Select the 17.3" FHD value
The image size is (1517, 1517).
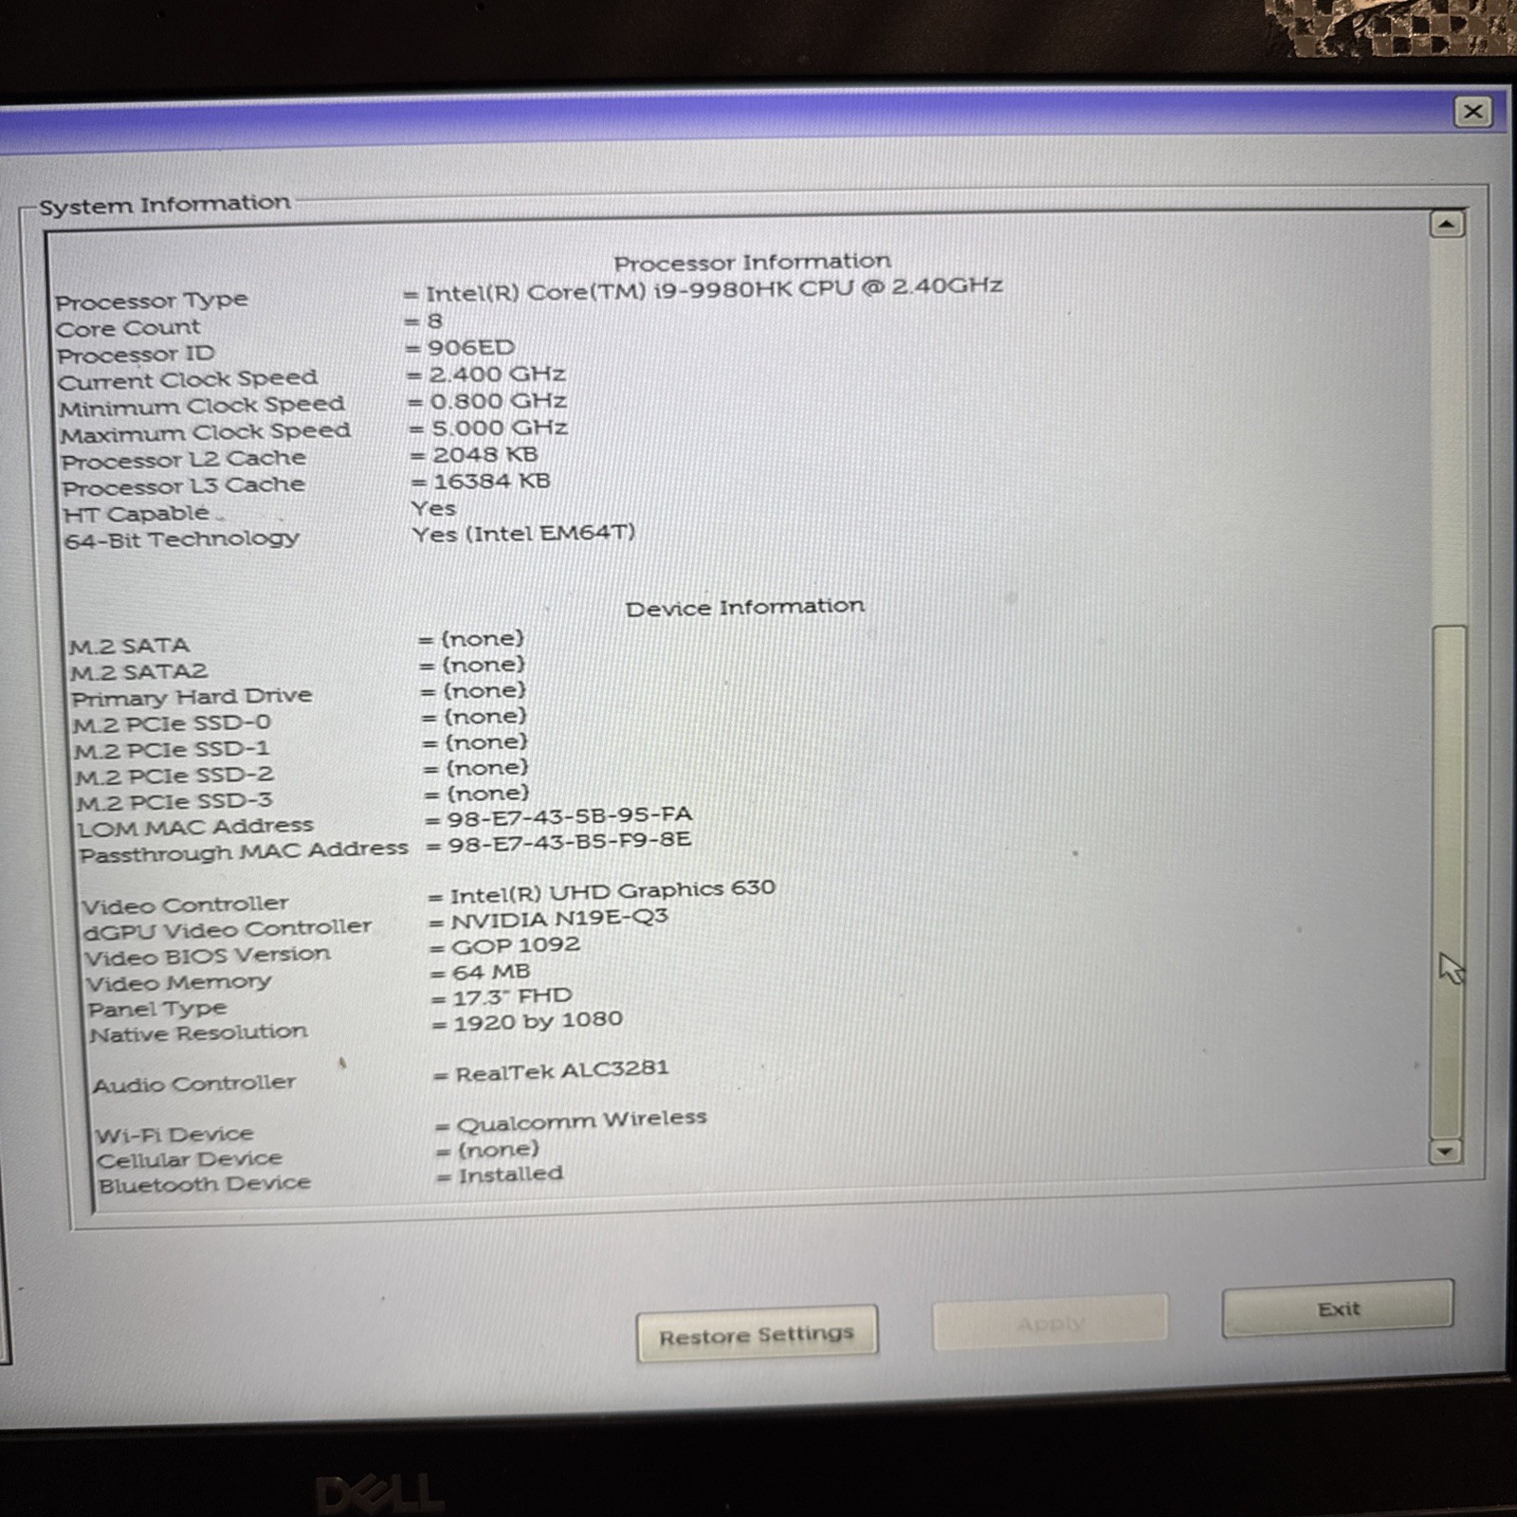(512, 996)
